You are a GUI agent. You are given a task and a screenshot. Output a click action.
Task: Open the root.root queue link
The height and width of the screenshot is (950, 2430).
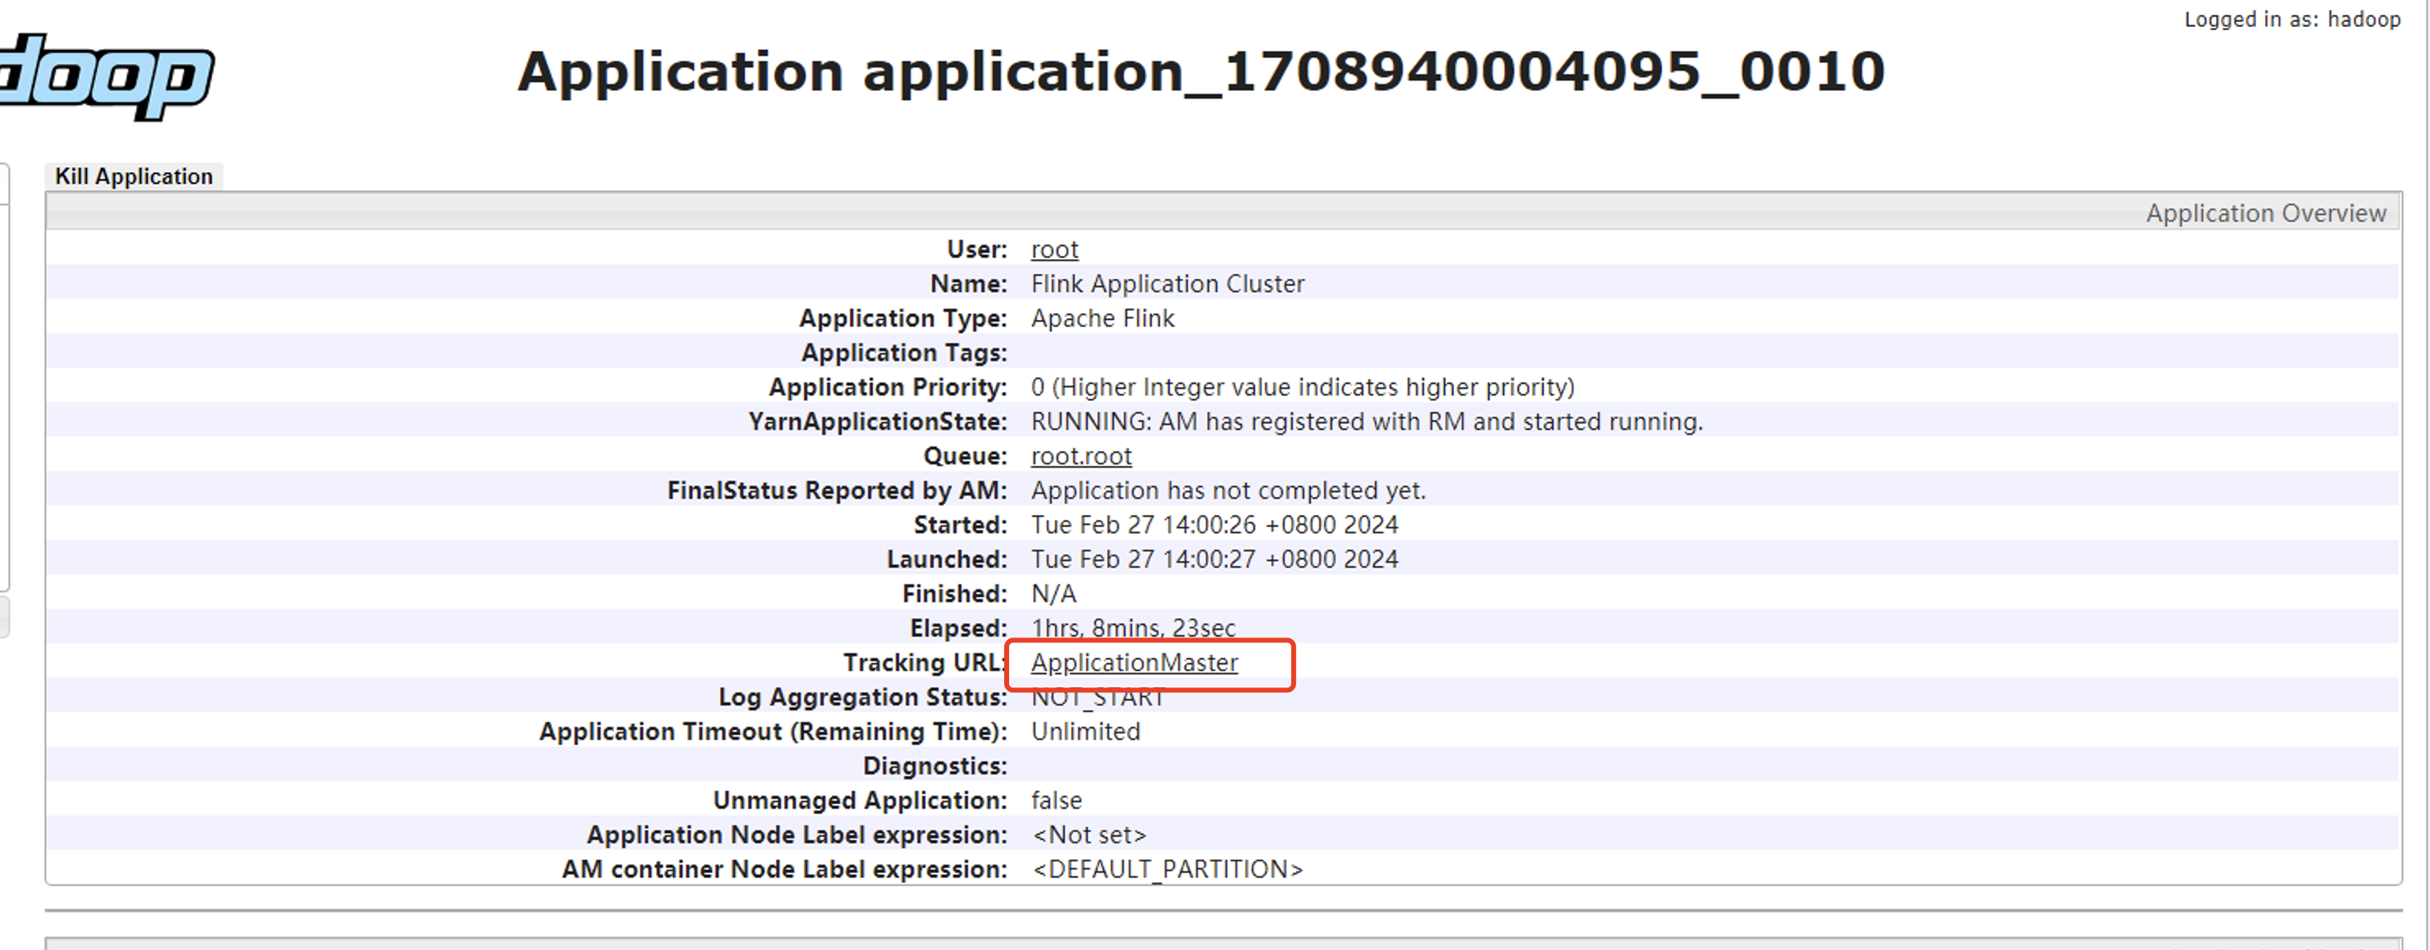coord(1081,457)
